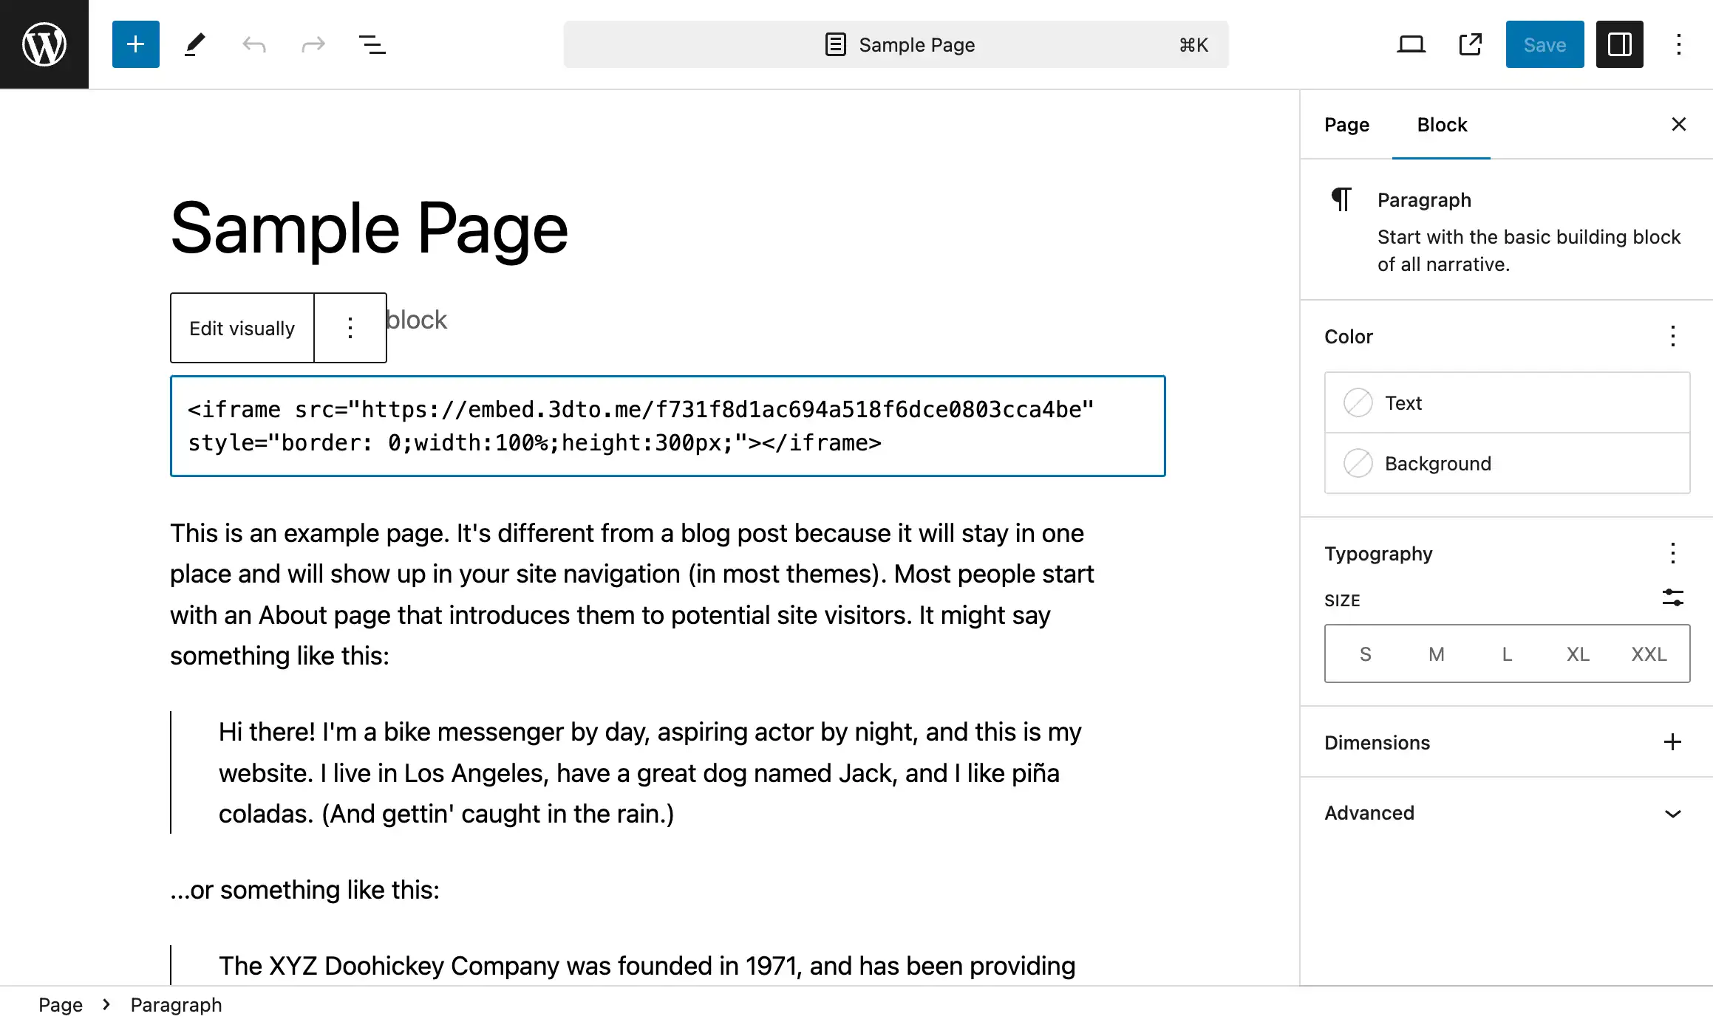The height and width of the screenshot is (1022, 1713).
Task: Open Document Overview list view
Action: click(x=372, y=44)
